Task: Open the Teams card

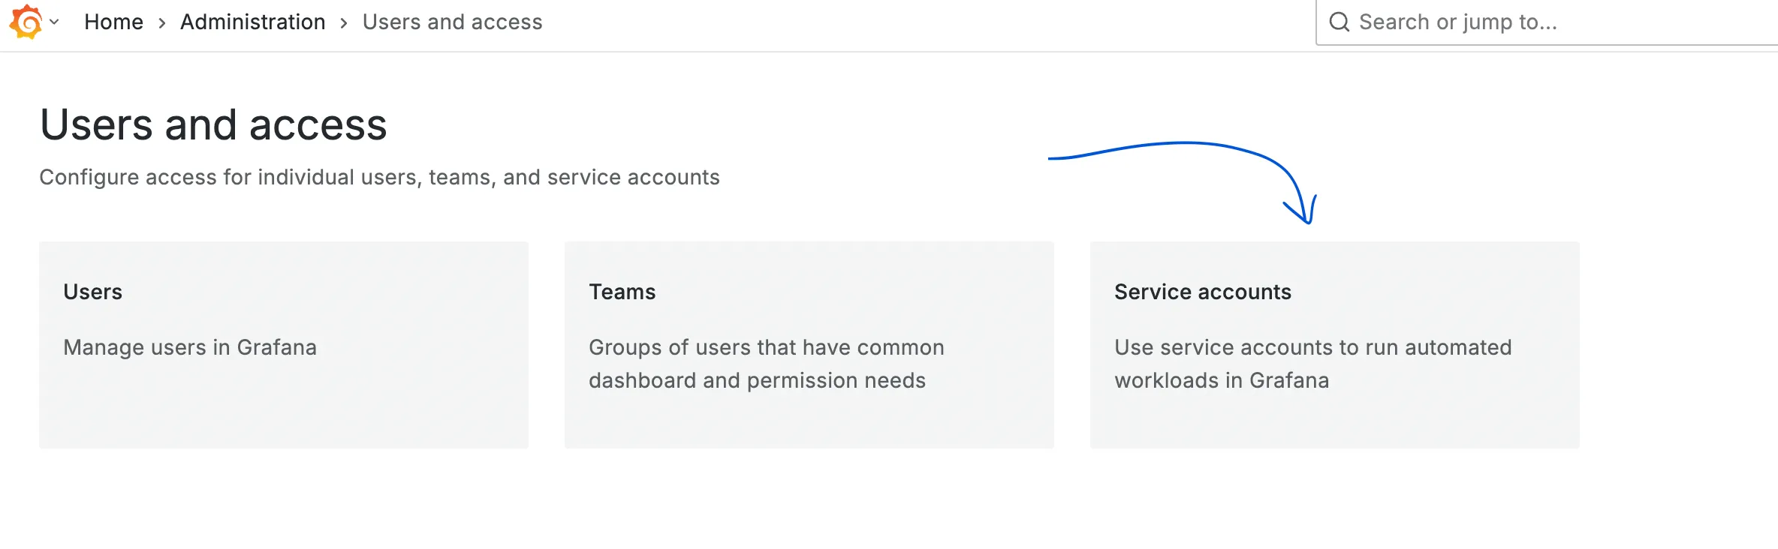Action: tap(809, 345)
